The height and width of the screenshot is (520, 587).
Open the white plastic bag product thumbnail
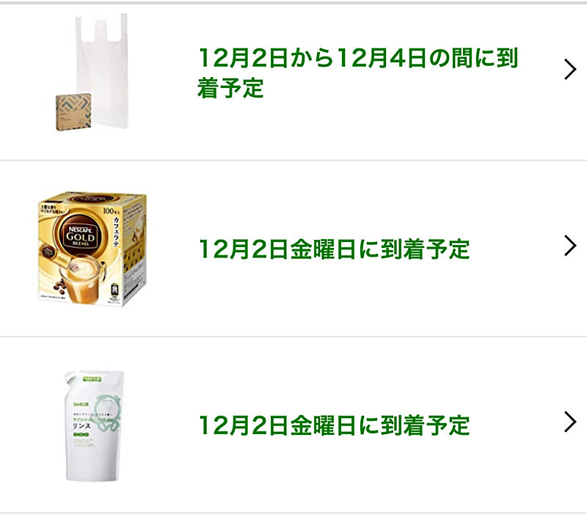tap(92, 72)
